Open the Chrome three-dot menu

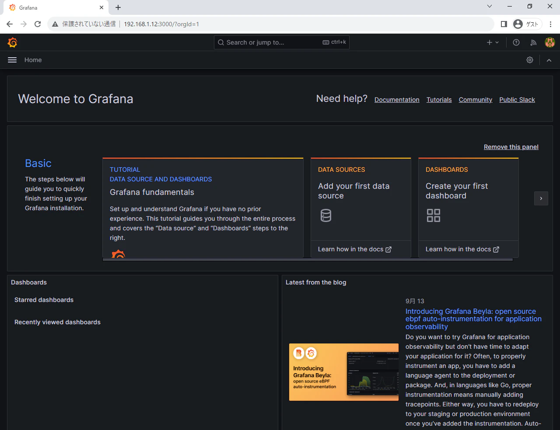click(x=551, y=24)
